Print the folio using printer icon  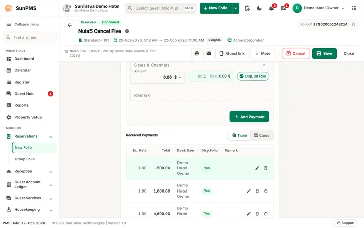(197, 53)
